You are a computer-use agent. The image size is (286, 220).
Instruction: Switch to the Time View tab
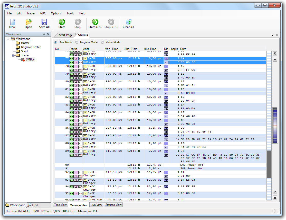click(x=60, y=205)
